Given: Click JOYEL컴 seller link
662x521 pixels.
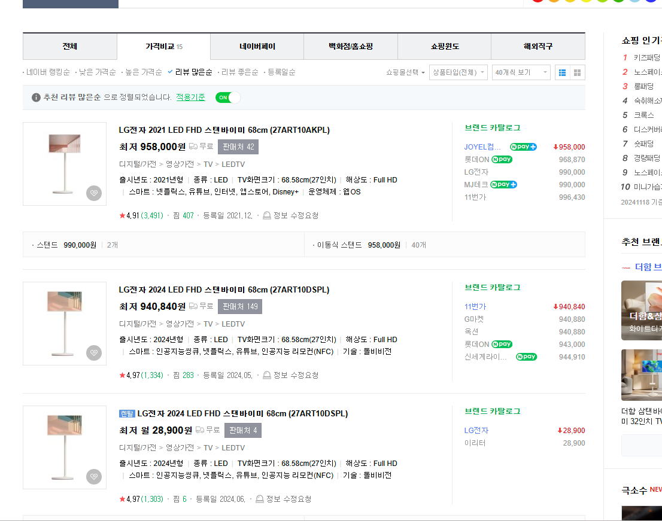Looking at the screenshot, I should 482,147.
